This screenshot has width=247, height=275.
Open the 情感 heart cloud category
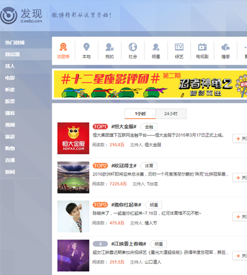[225, 51]
